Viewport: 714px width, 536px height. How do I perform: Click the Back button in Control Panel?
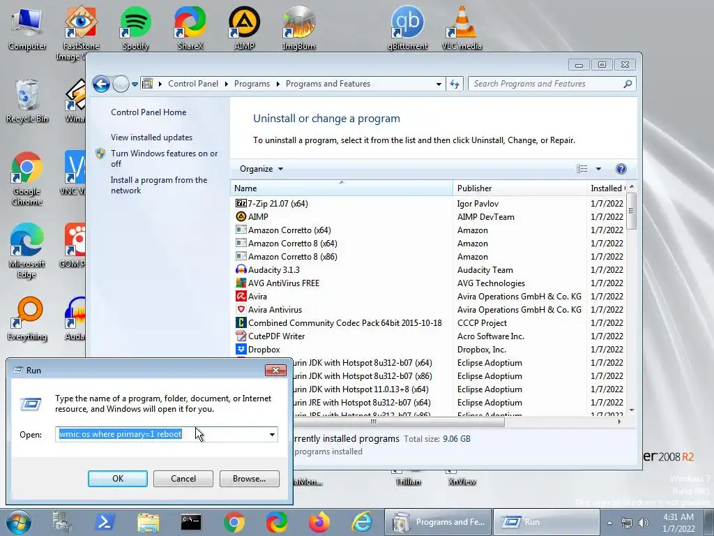tap(101, 84)
